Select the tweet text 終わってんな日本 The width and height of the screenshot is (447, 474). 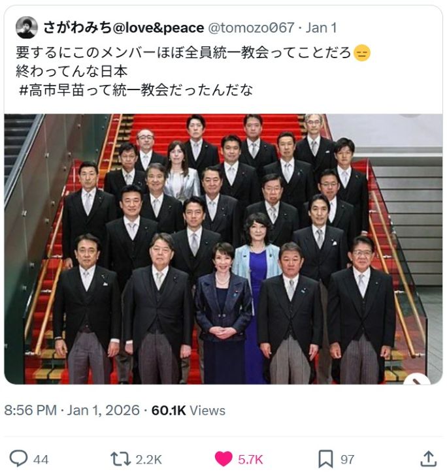click(72, 71)
